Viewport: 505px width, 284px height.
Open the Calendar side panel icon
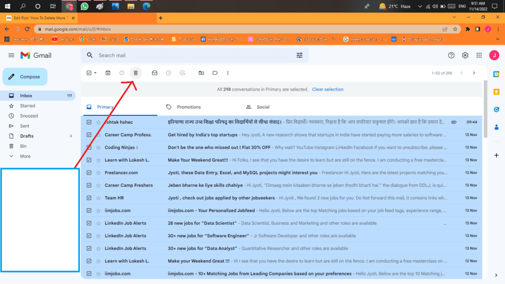(496, 74)
